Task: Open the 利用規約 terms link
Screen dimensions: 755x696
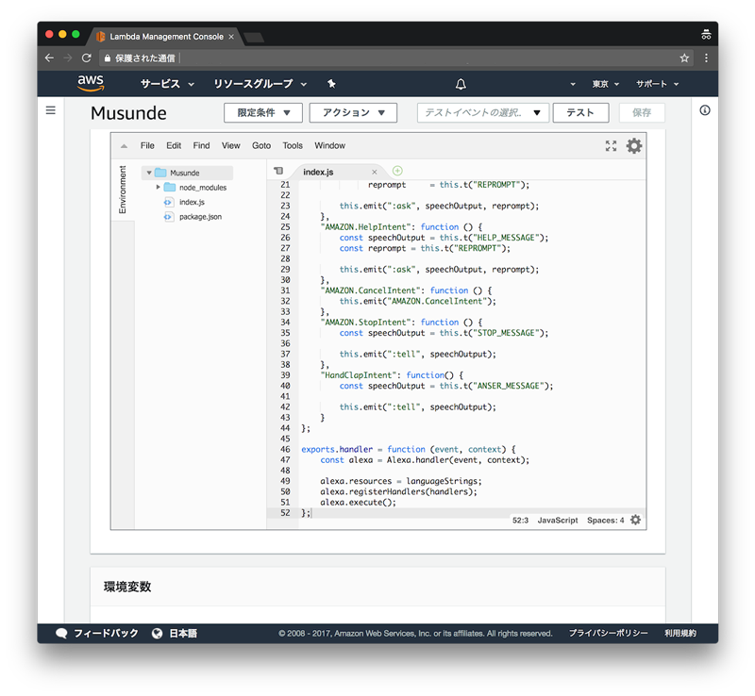Action: pyautogui.click(x=680, y=634)
